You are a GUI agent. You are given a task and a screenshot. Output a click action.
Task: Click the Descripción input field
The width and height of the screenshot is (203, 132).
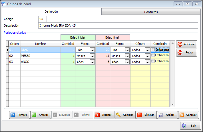click(x=118, y=25)
